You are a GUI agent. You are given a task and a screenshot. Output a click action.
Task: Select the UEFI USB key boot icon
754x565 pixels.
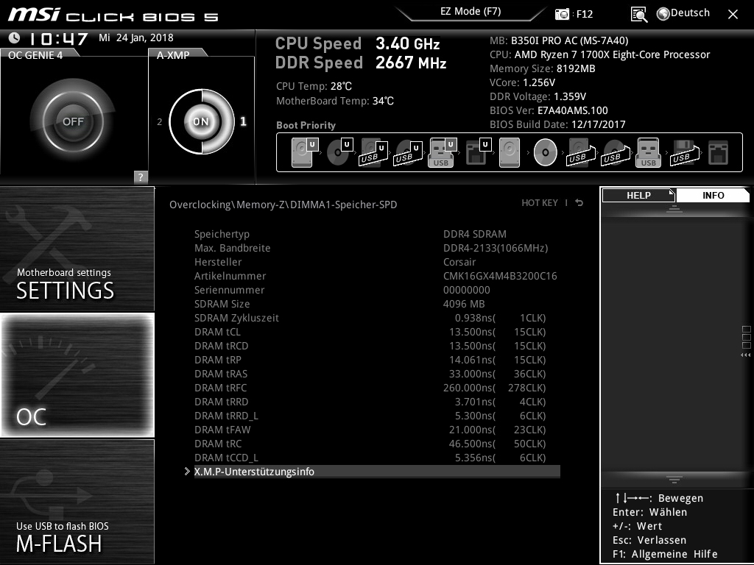tap(442, 152)
